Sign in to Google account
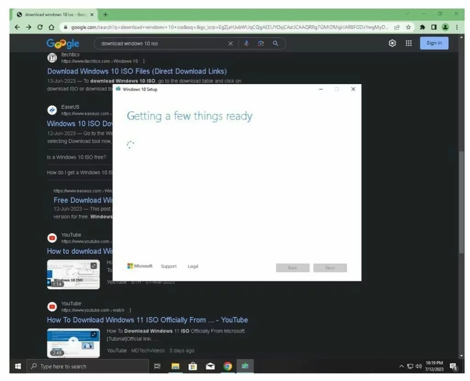The height and width of the screenshot is (381, 470). coord(434,43)
